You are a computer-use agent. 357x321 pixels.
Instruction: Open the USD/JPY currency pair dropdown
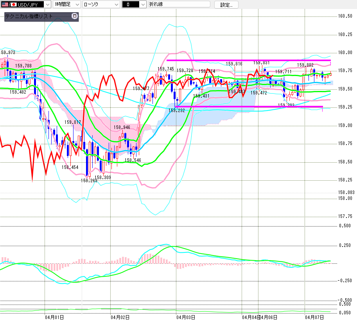tap(48, 4)
